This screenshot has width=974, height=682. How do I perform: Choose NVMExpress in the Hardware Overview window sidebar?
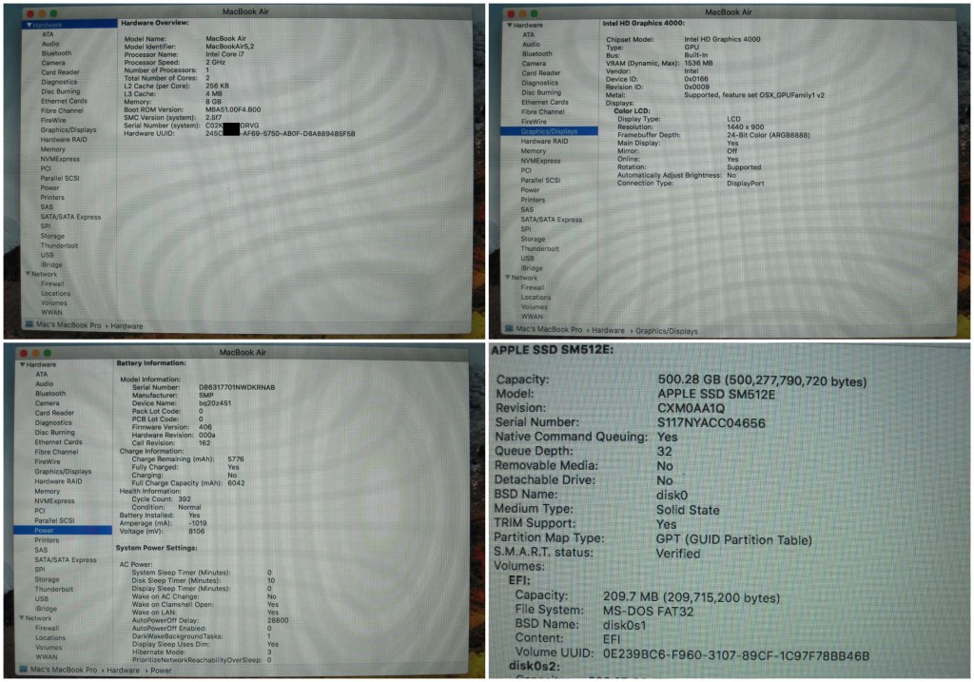tap(60, 159)
